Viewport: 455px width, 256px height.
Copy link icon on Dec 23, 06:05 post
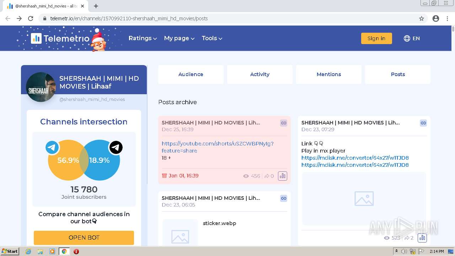coord(283,198)
